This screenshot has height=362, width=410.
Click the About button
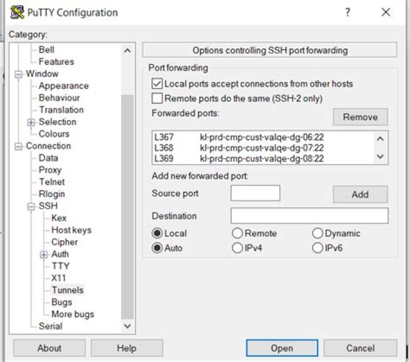49,348
